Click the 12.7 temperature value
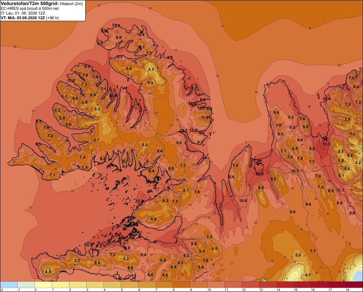Viewport: 363px width, 292px height. pyautogui.click(x=201, y=108)
